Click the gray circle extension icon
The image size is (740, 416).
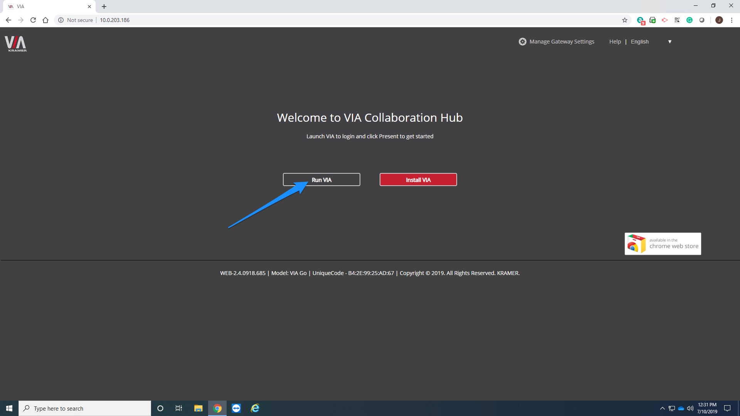[x=702, y=20]
